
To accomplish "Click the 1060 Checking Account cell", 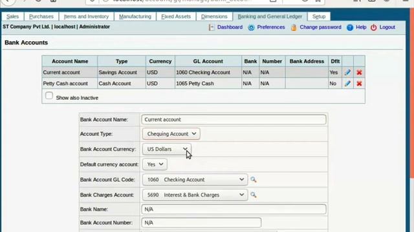I will [208, 72].
